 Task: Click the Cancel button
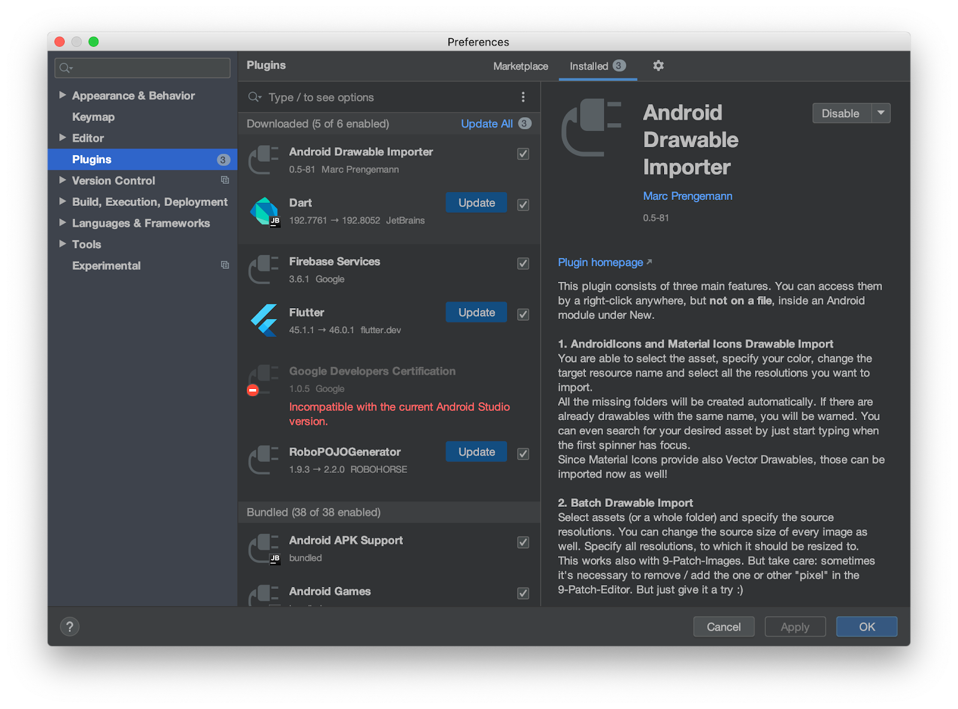724,626
